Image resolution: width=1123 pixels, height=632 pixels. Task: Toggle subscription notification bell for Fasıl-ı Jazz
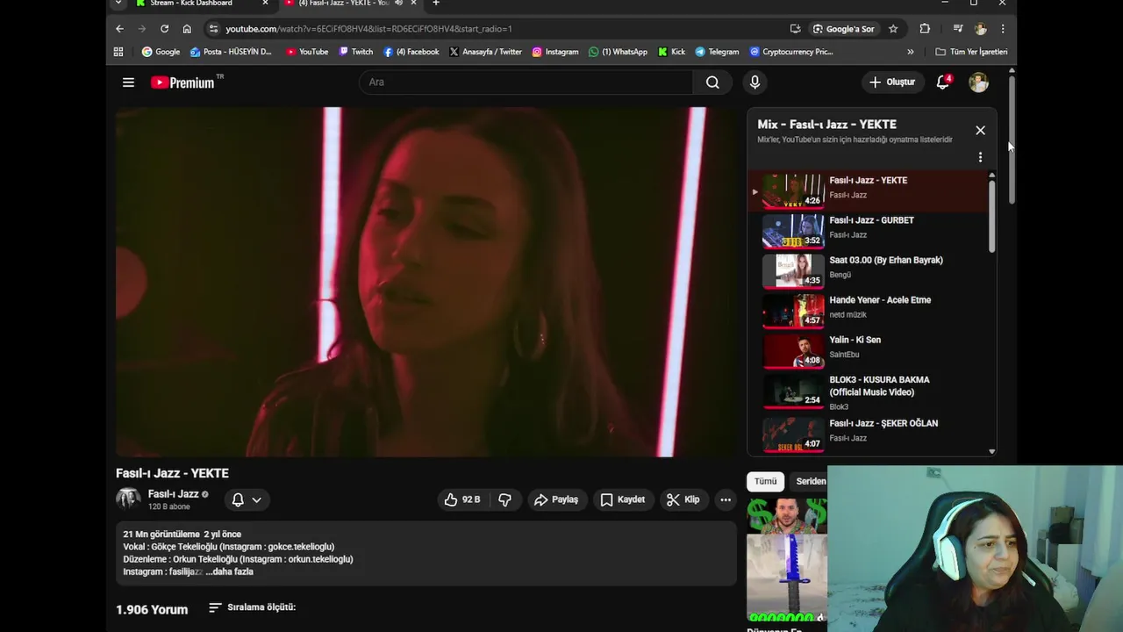238,499
